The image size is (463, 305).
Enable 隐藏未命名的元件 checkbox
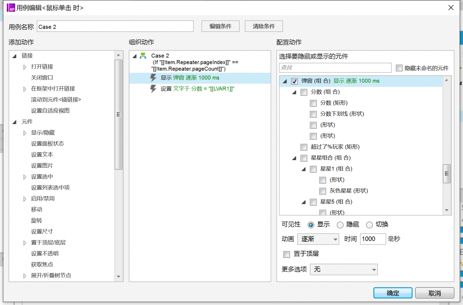[399, 68]
